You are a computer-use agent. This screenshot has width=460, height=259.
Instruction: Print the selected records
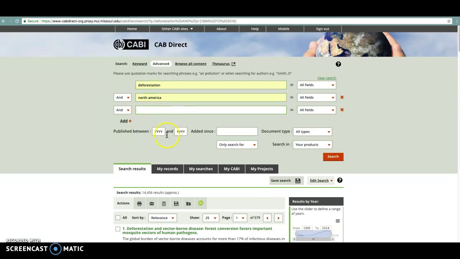pyautogui.click(x=139, y=204)
